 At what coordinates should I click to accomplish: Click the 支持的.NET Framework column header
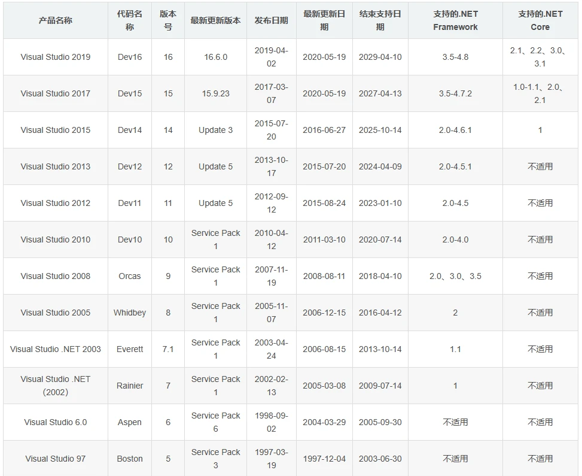click(455, 20)
